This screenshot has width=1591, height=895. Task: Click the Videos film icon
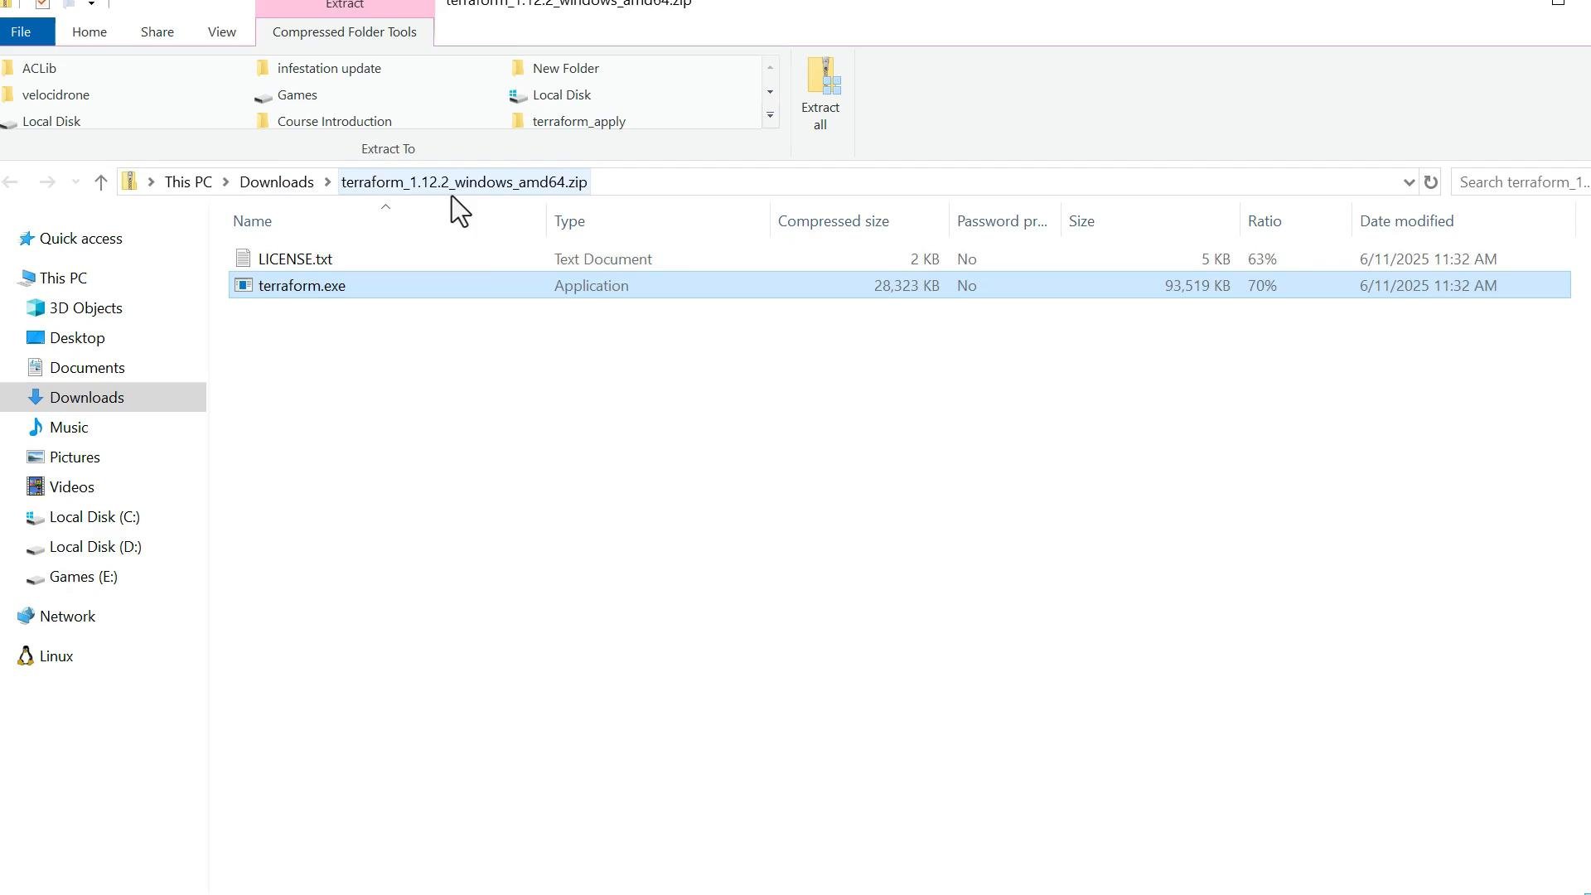(35, 486)
